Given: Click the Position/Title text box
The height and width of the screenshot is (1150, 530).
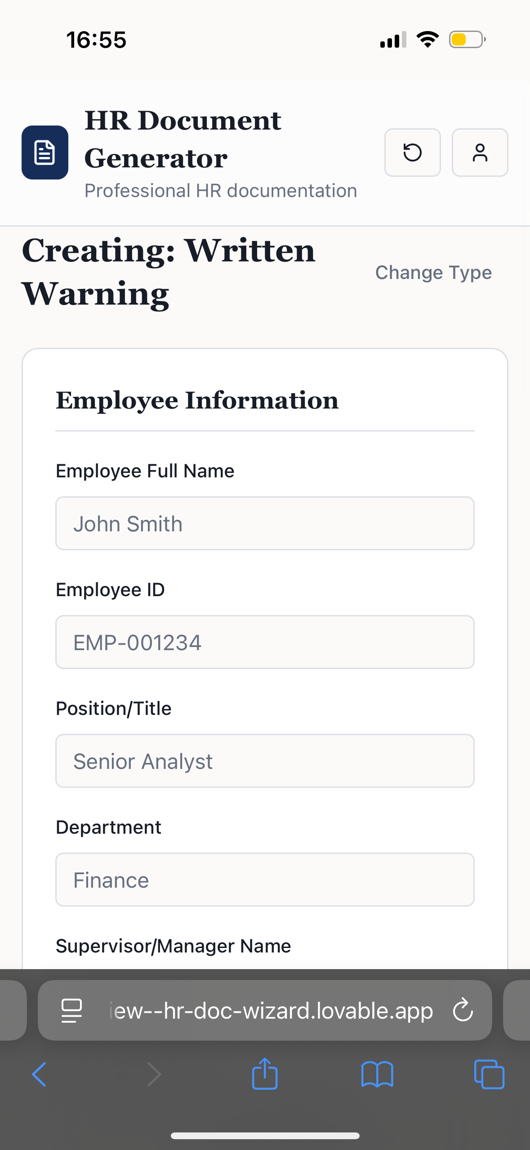Looking at the screenshot, I should click(x=265, y=761).
